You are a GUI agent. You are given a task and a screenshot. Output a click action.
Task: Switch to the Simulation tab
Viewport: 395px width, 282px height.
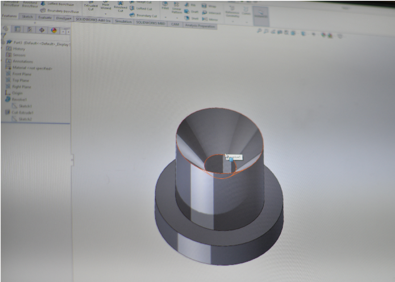(x=123, y=22)
